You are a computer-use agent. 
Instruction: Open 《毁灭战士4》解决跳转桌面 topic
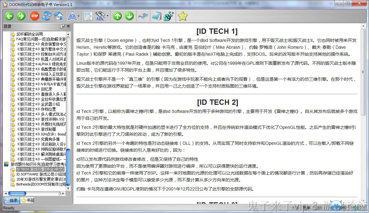point(41,155)
